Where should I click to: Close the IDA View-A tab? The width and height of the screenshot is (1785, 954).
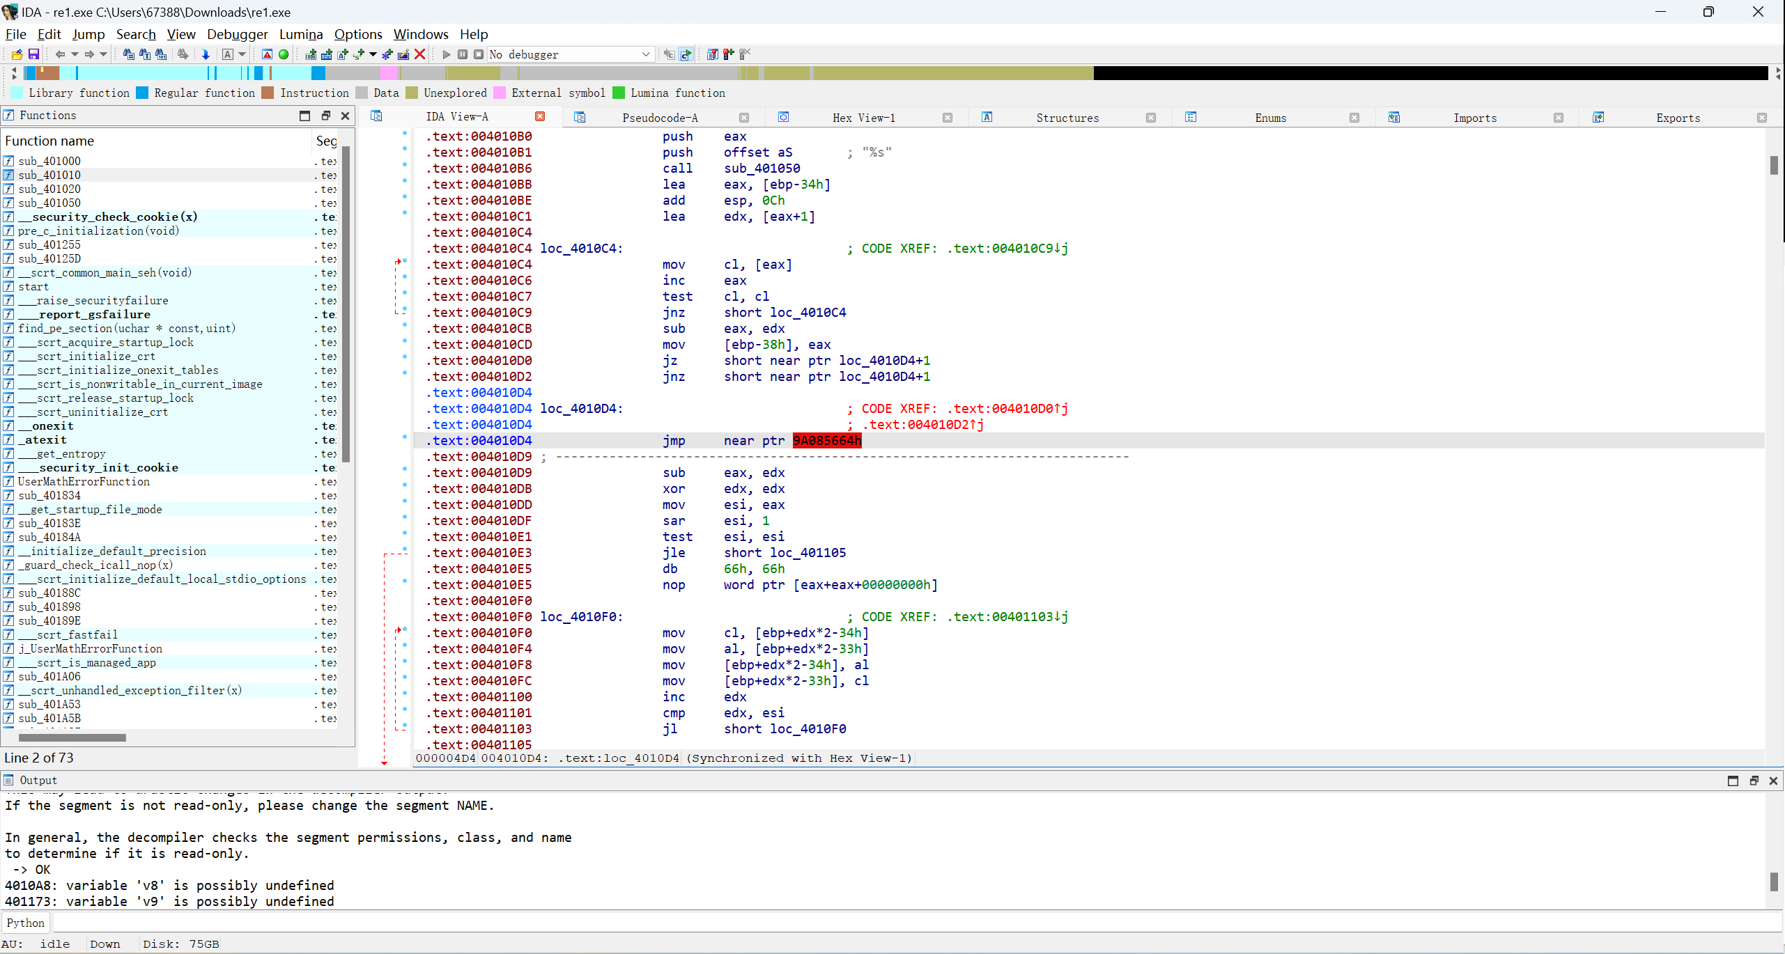540,116
